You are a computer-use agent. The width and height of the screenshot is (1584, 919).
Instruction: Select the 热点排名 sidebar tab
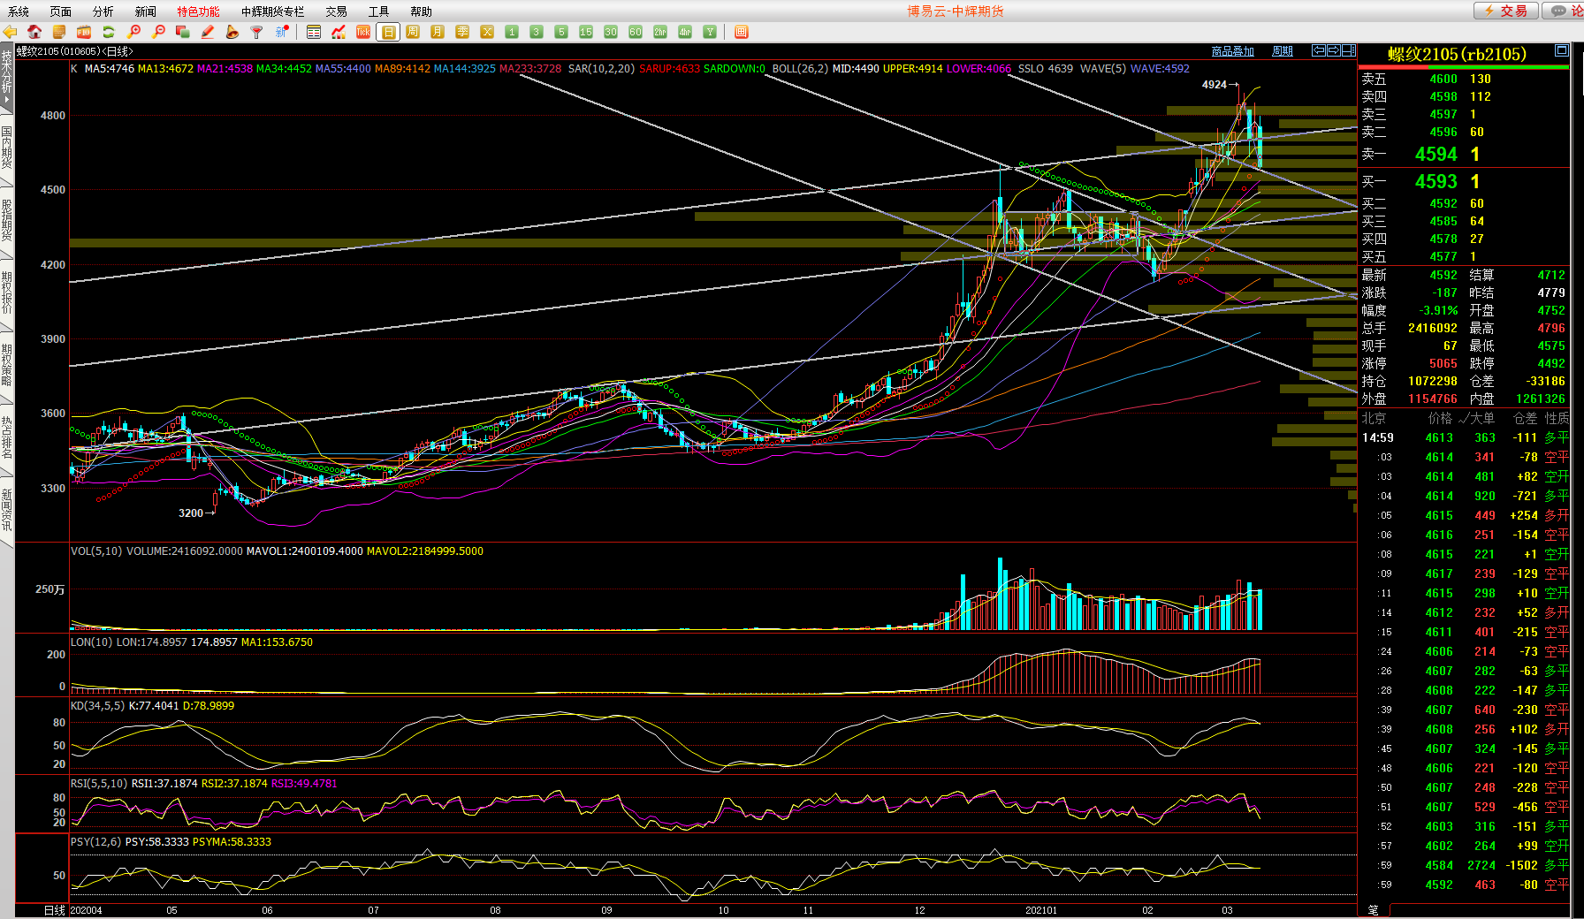pos(6,437)
